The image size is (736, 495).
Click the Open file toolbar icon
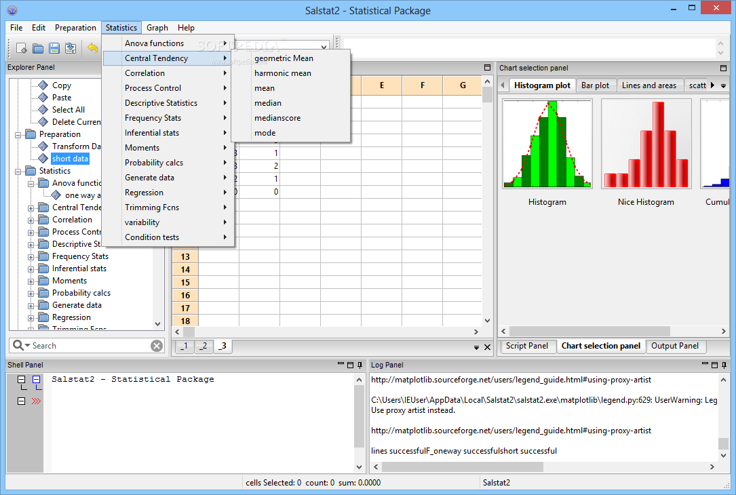click(38, 48)
